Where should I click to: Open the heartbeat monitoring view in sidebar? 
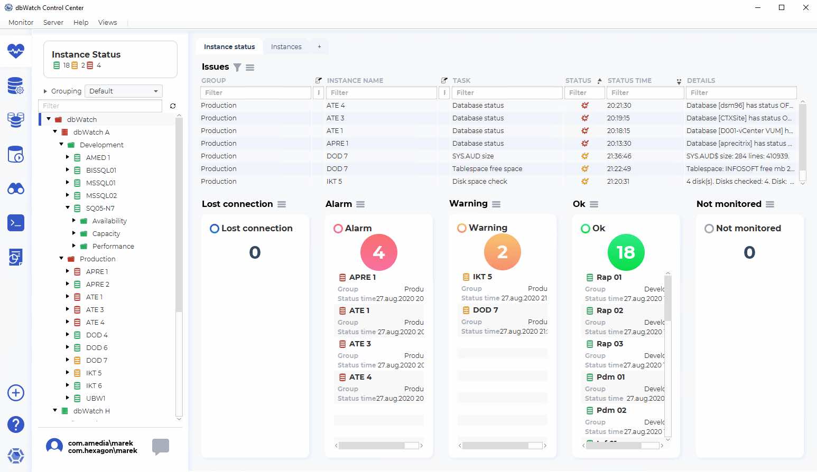16,51
